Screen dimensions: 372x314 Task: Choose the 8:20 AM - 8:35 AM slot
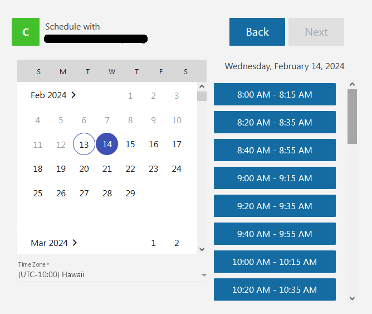pyautogui.click(x=275, y=122)
